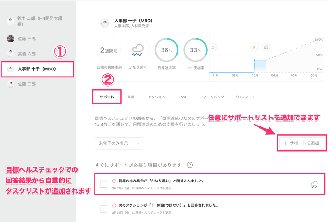Click 佐藤 三郎's avatar in sidebar
This screenshot has height=222, width=329.
11,39
